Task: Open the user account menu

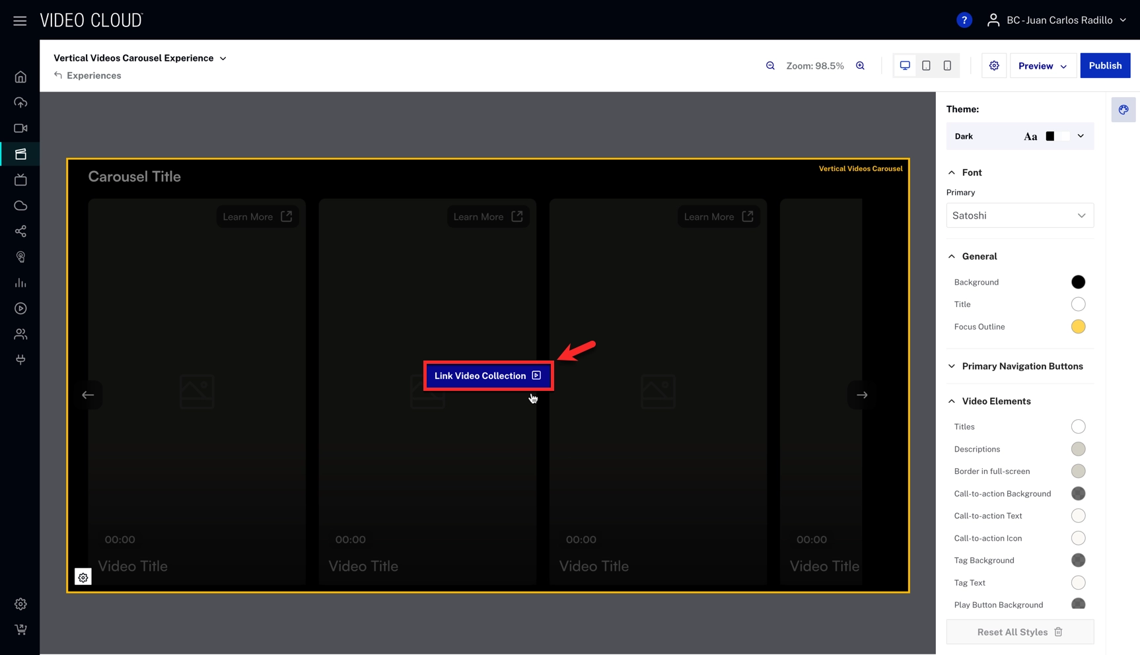Action: click(x=1056, y=20)
